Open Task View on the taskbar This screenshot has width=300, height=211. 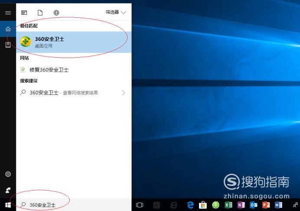[140, 205]
